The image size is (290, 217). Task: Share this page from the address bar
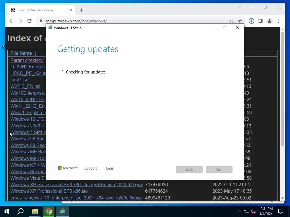[x=231, y=21]
